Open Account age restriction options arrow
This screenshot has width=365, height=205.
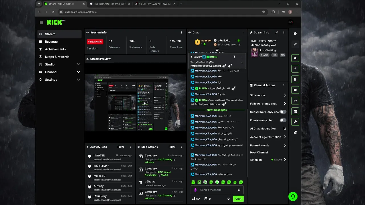tap(285, 137)
